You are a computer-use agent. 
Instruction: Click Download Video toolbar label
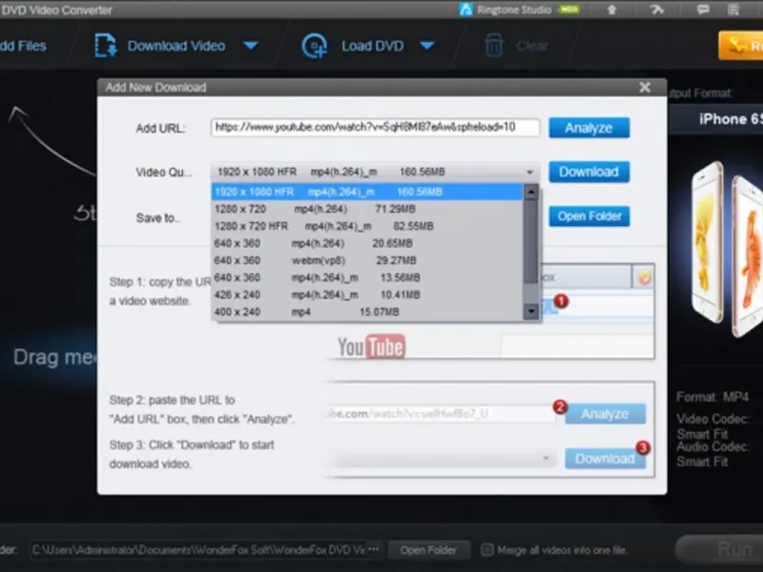(176, 46)
